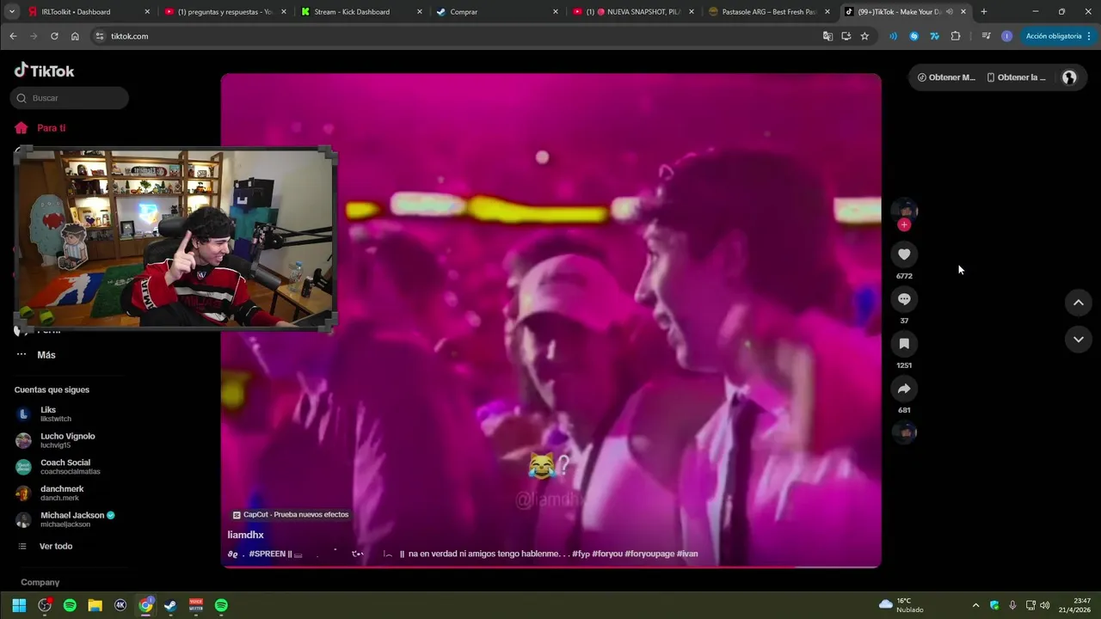Go back to previous page

point(13,36)
